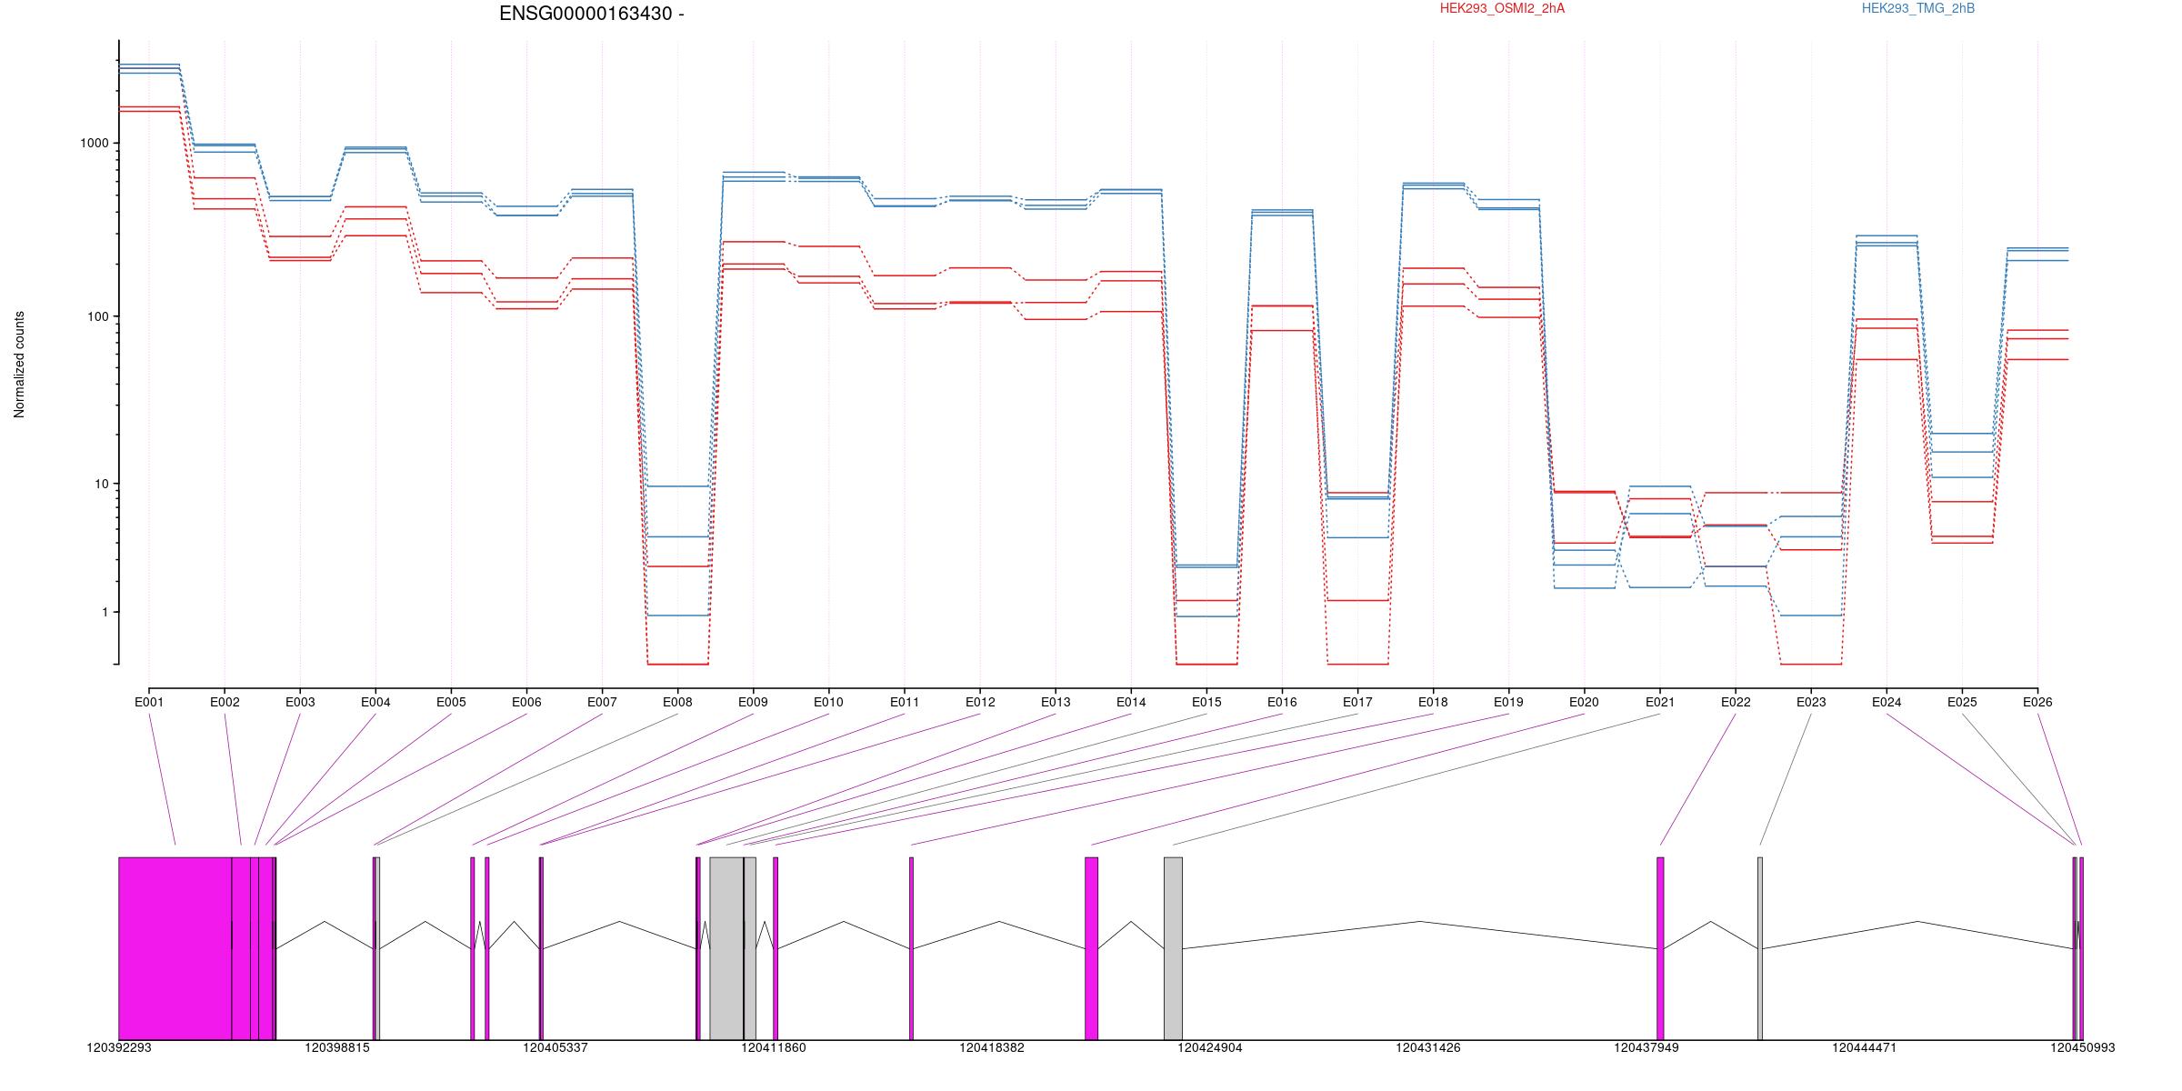Select the HEK293_TMG_2hB legend label
Viewport: 2182px width, 1091px height.
pos(1917,8)
